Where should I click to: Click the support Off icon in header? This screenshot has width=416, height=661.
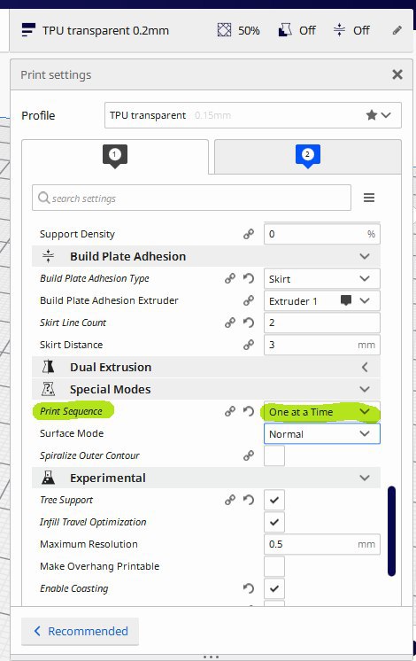285,30
